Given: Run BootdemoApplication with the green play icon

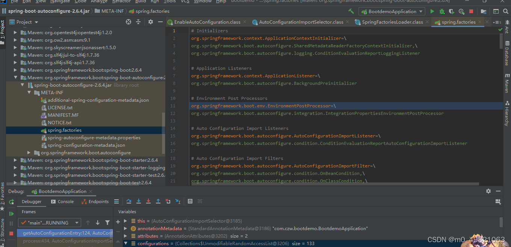Looking at the screenshot, I should [x=432, y=11].
